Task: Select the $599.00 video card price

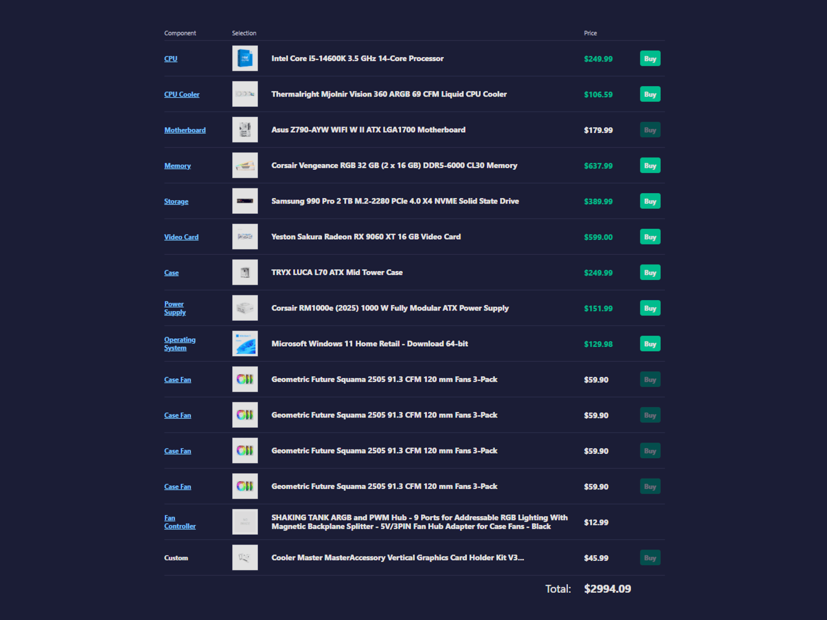Action: tap(598, 237)
